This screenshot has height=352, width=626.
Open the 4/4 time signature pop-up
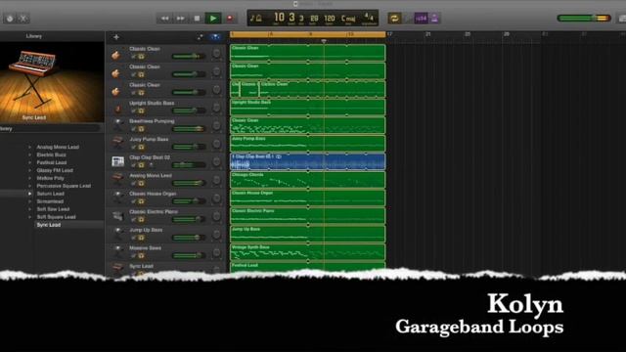[369, 18]
